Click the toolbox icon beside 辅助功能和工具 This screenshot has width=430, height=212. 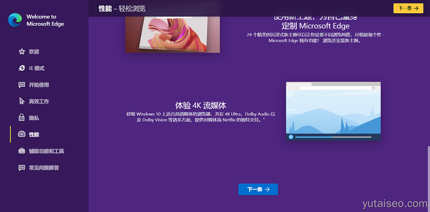pos(22,151)
